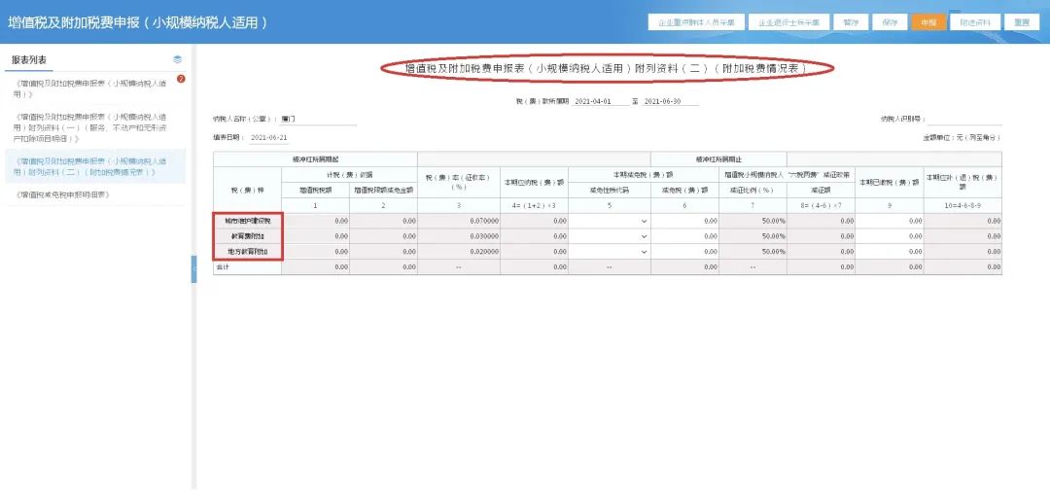The image size is (1050, 492).
Task: Click the 本期应纳税（费）额 column header
Action: pyautogui.click(x=535, y=182)
